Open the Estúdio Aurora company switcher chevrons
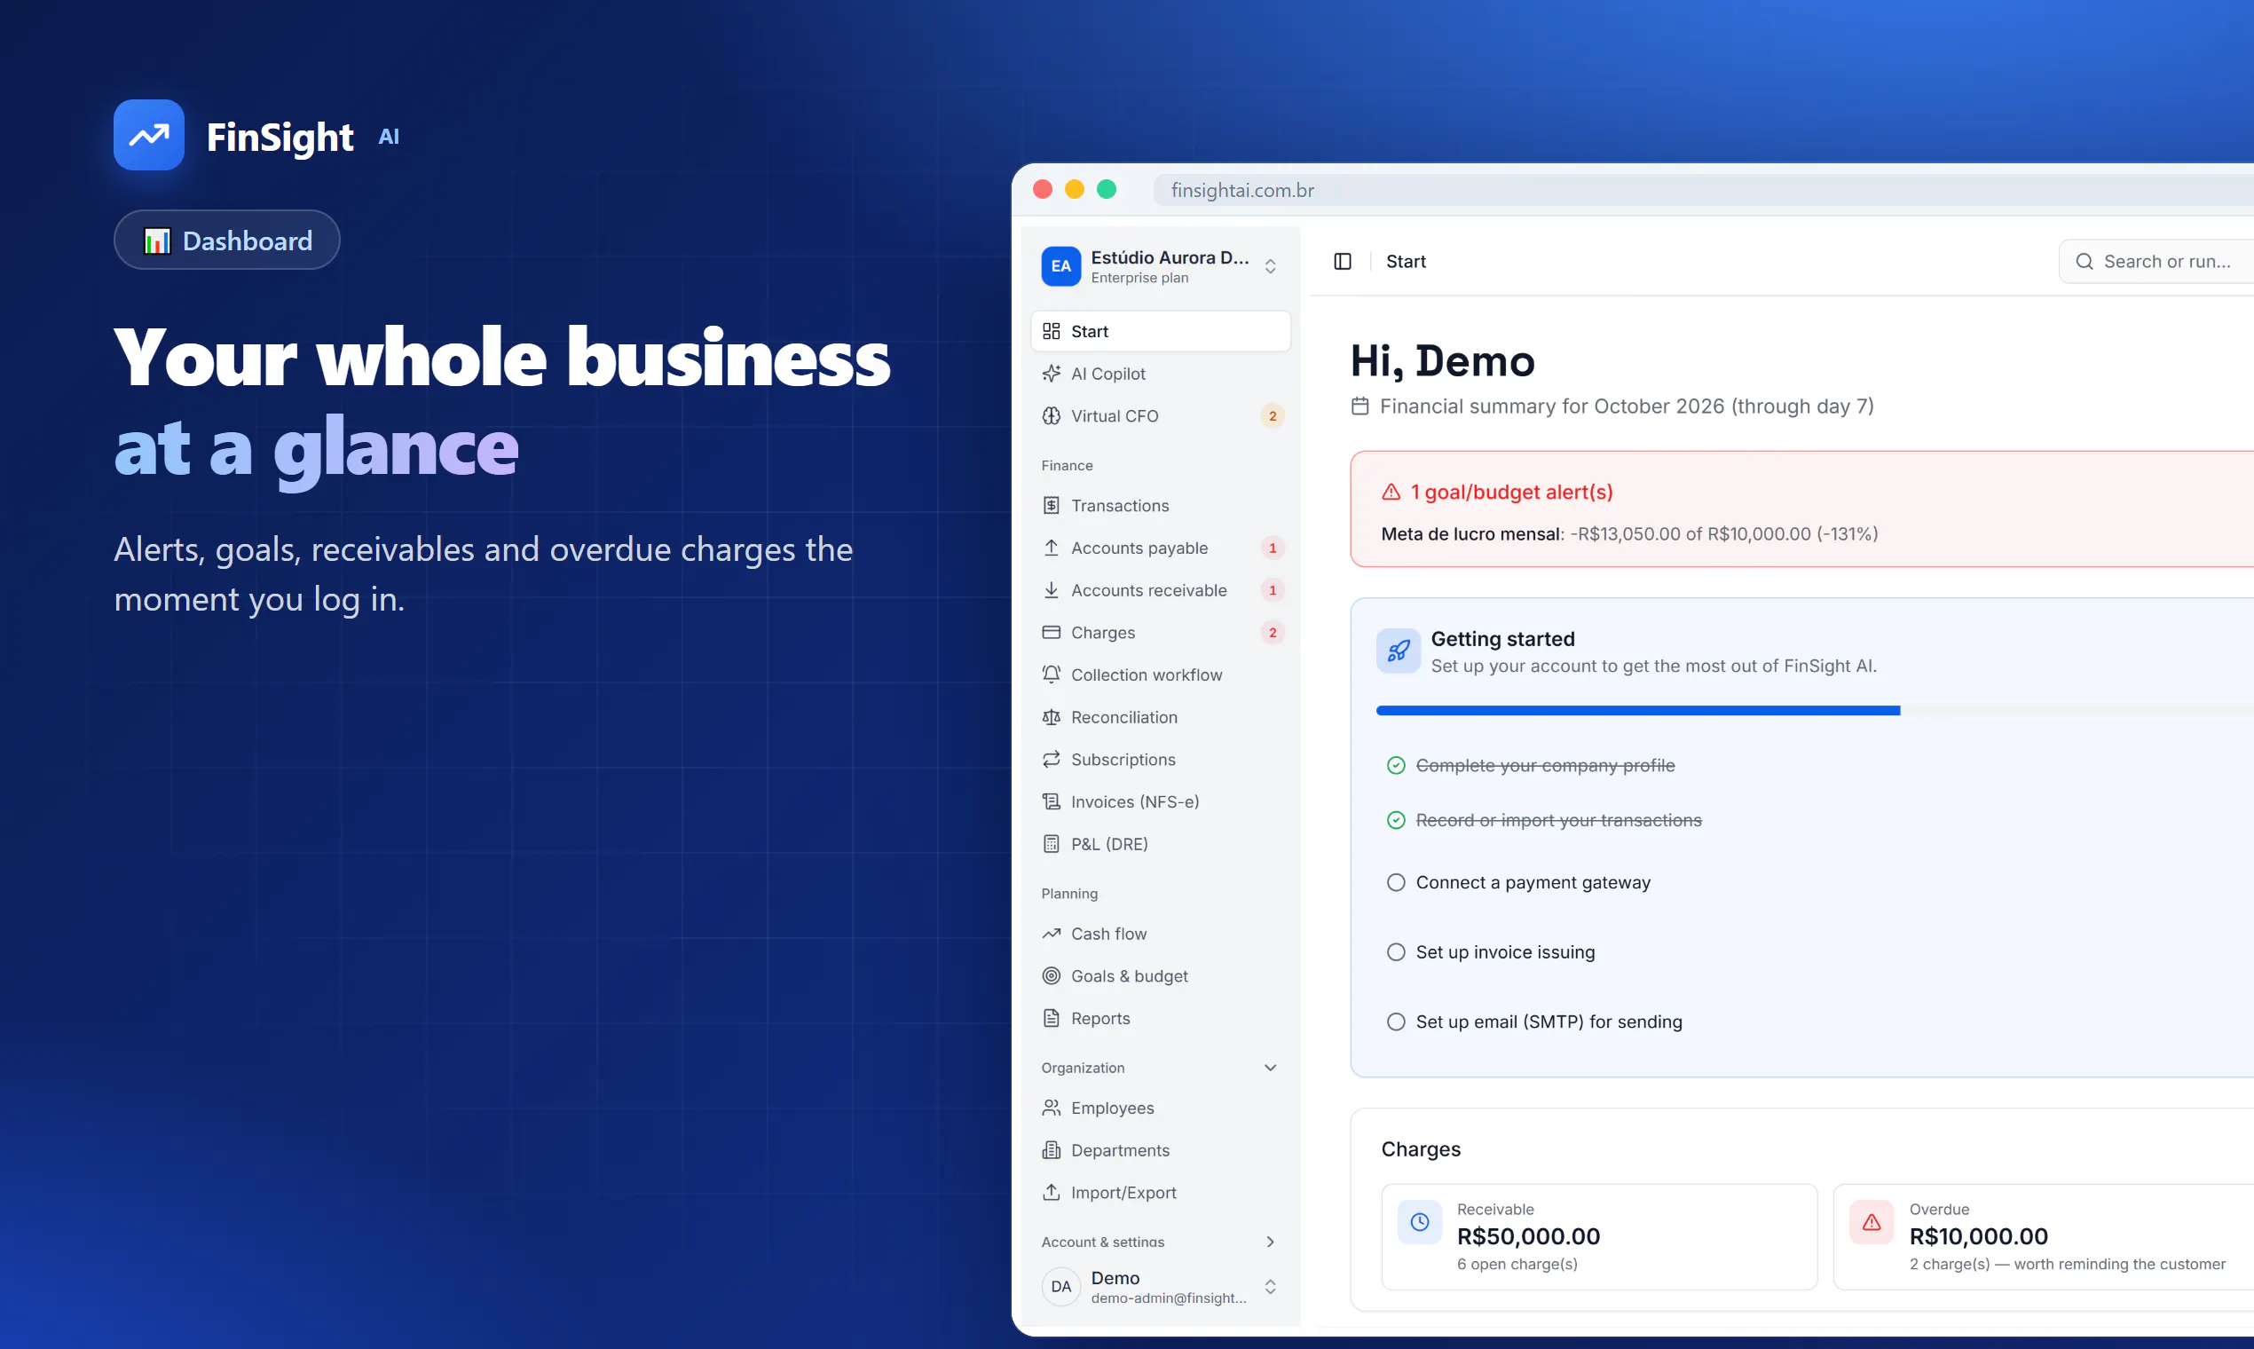Screen dimensions: 2254x1349 click(1271, 266)
